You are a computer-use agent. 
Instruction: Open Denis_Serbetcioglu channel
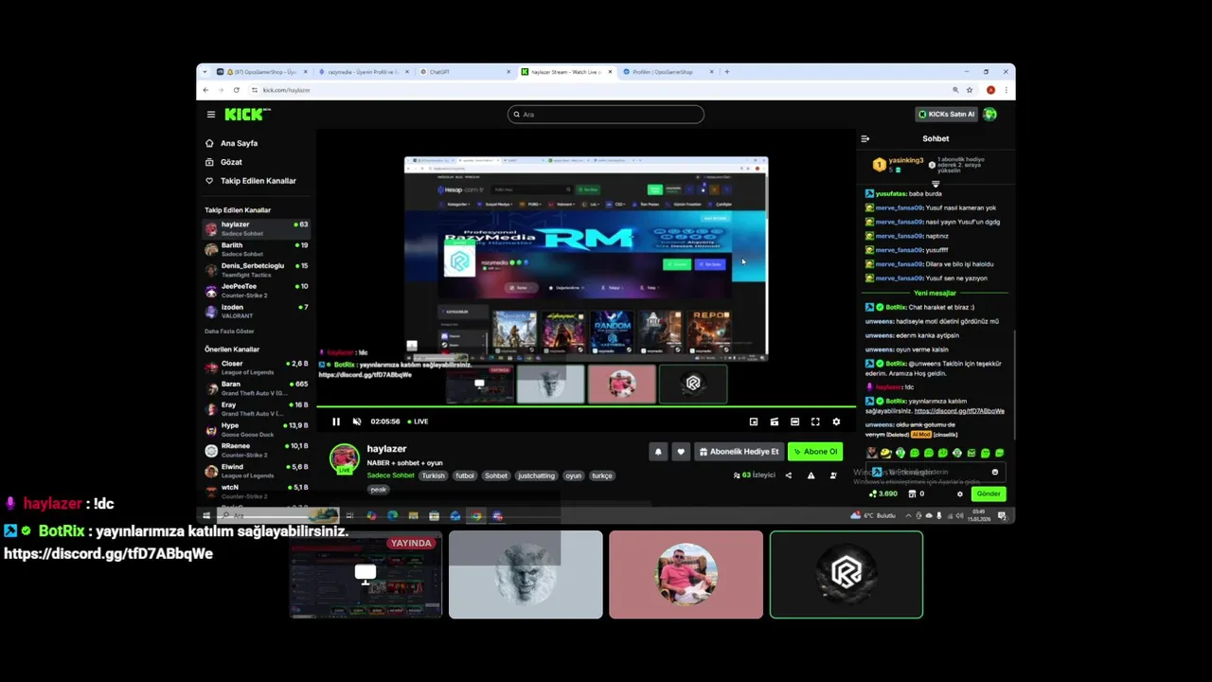[x=257, y=270]
